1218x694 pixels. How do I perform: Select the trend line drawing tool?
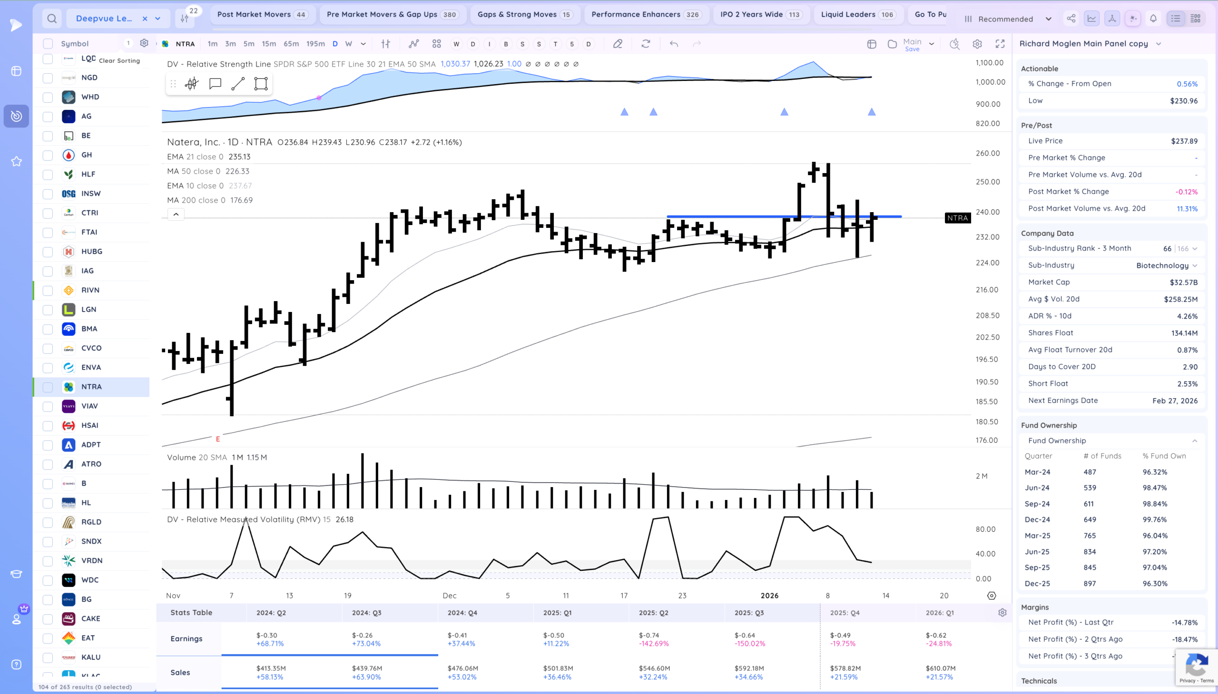click(238, 84)
